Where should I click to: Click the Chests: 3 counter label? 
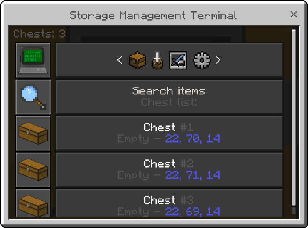39,34
